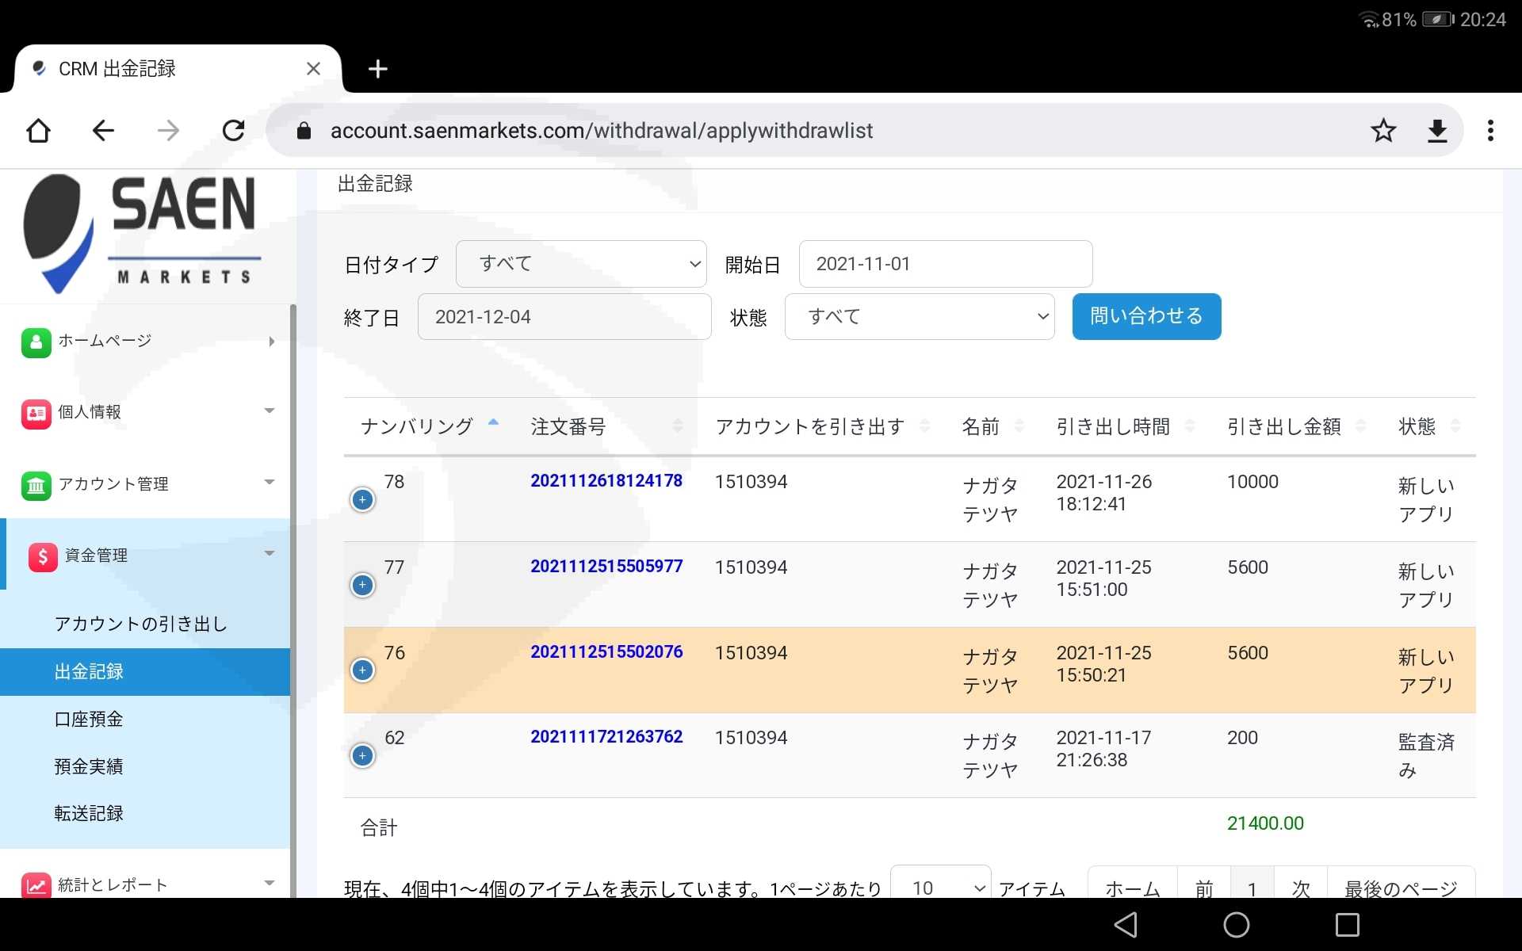
Task: Go to browser home page
Action: [38, 131]
